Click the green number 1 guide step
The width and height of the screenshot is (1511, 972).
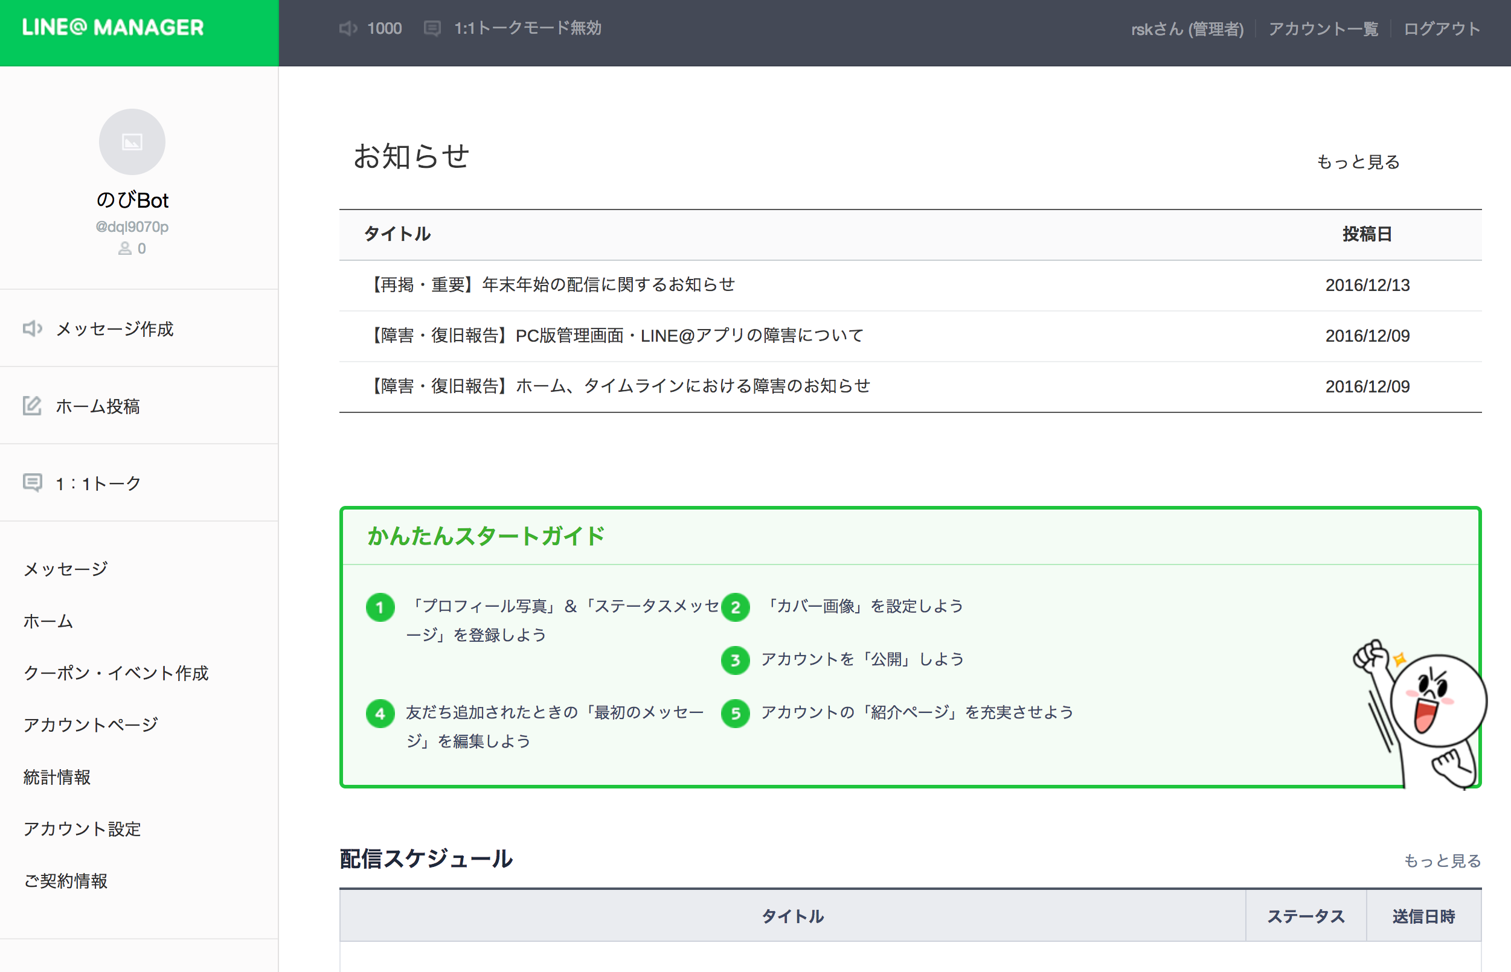[x=380, y=607]
